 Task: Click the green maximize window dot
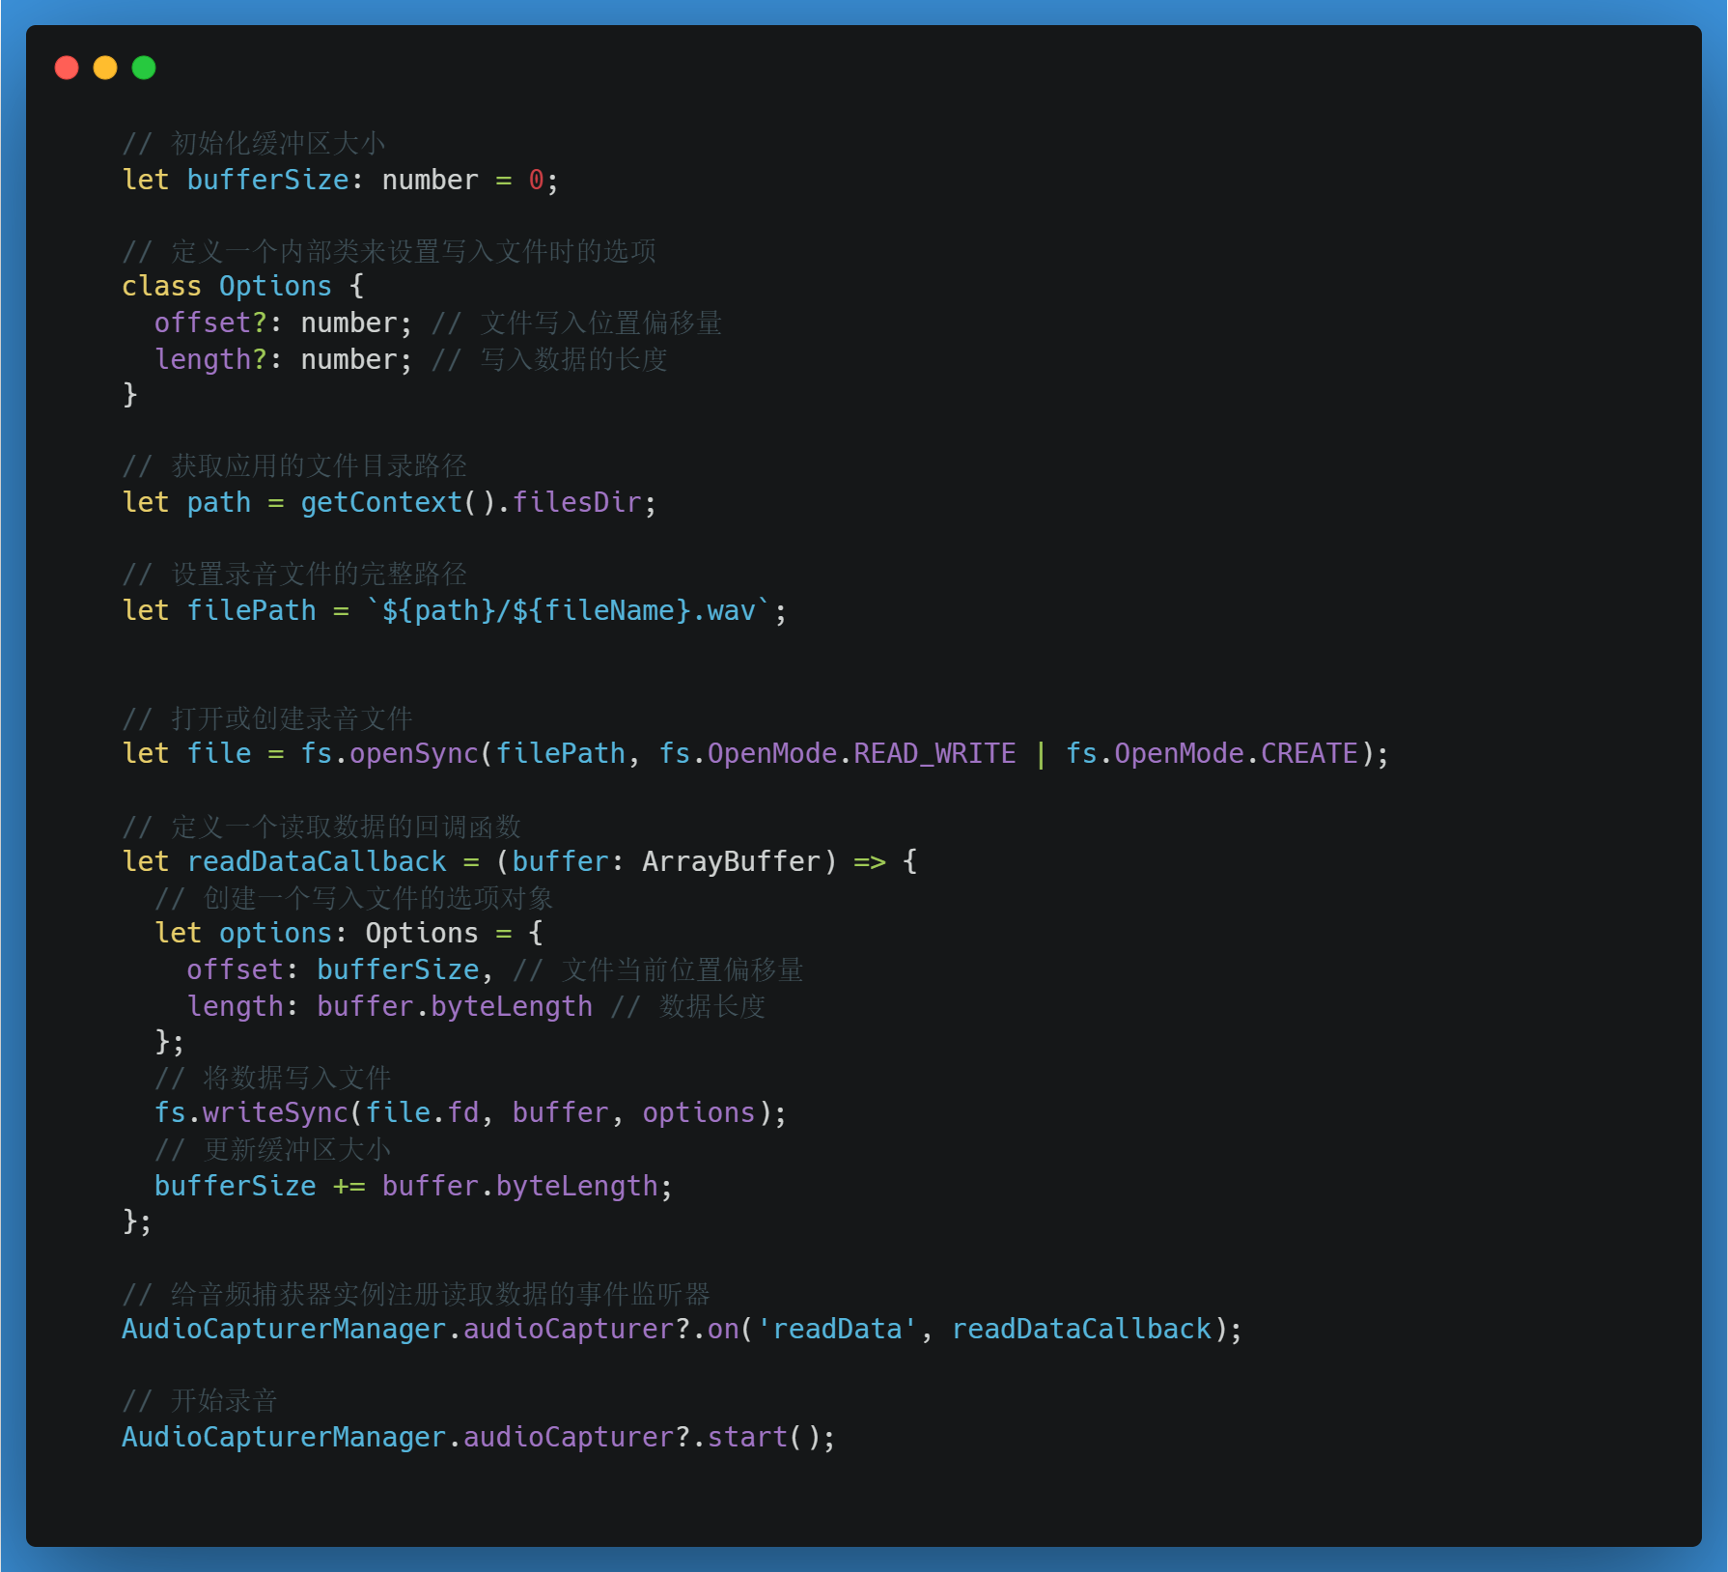click(144, 68)
